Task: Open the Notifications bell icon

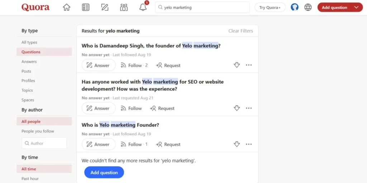Action: (143, 8)
